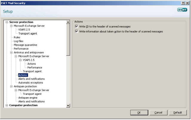
Task: Select Transport agent under Antivirus Exchange Server
Action: coord(32,71)
